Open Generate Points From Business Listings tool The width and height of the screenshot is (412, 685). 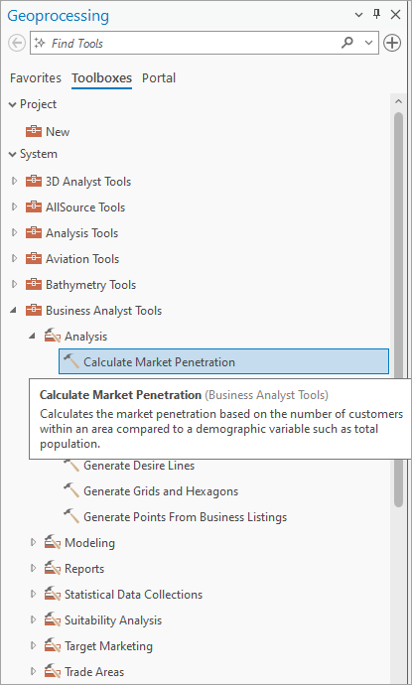point(186,517)
